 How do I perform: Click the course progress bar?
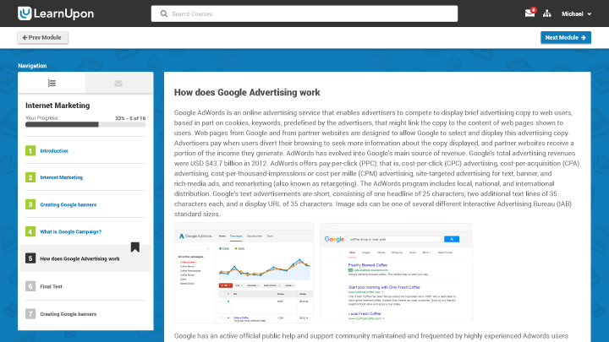[85, 124]
